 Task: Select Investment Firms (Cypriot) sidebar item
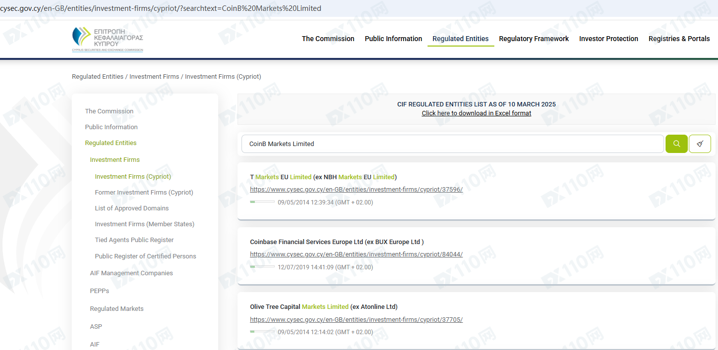pos(133,177)
